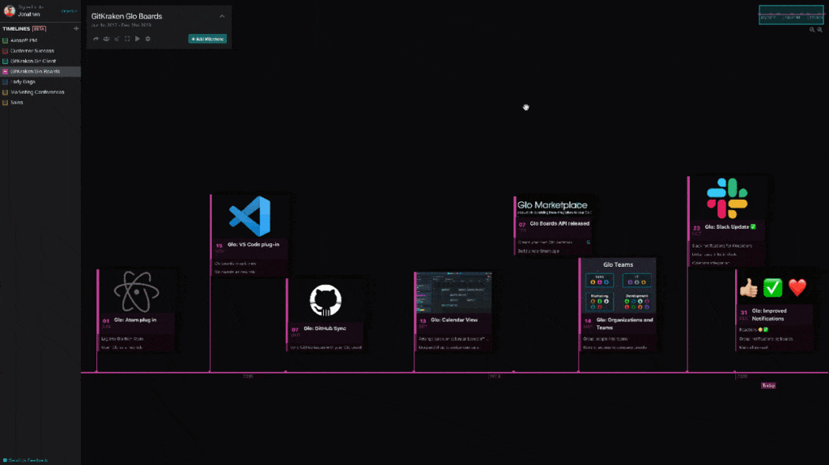Click the green Axosoft PM color icon

click(6, 40)
